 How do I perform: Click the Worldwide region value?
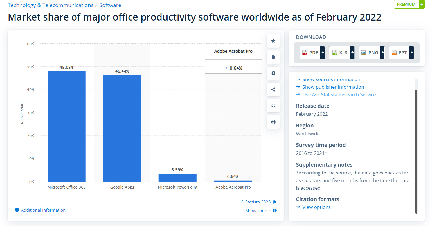click(x=308, y=134)
